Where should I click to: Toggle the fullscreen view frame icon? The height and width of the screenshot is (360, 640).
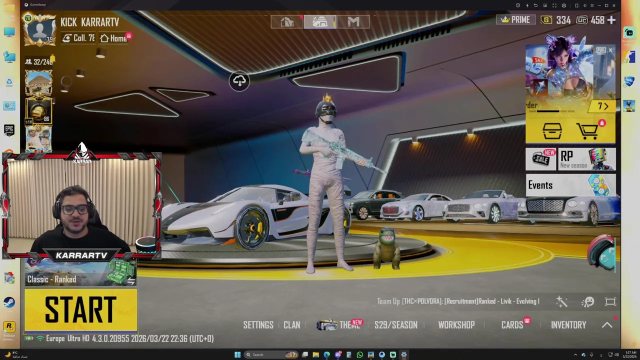[610, 301]
